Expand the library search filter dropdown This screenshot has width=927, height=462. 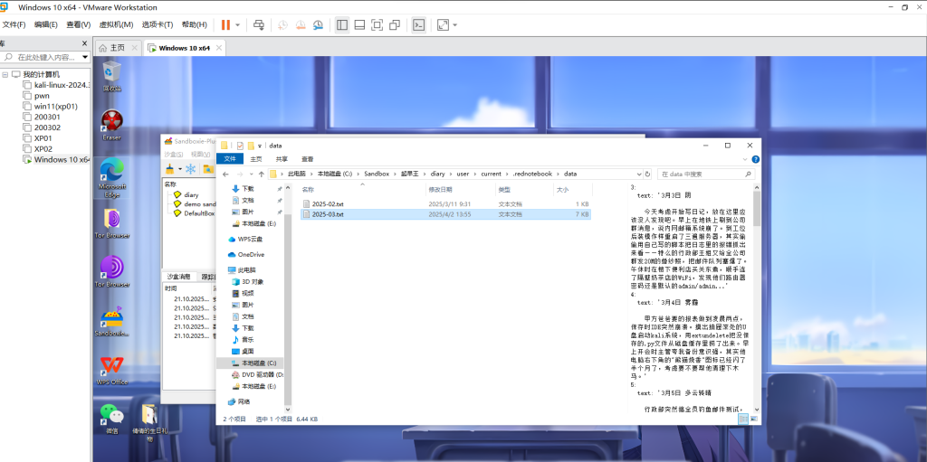point(84,57)
